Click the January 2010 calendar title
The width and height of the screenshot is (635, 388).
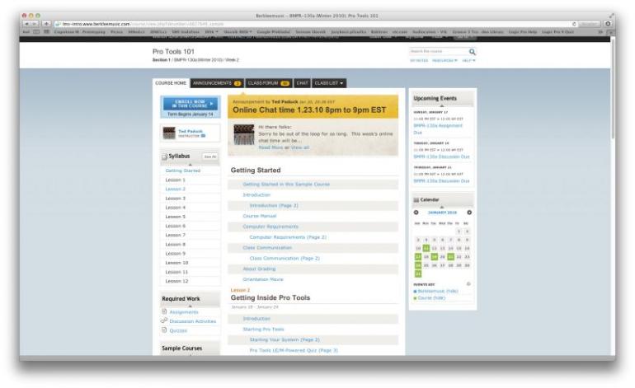[x=442, y=213]
